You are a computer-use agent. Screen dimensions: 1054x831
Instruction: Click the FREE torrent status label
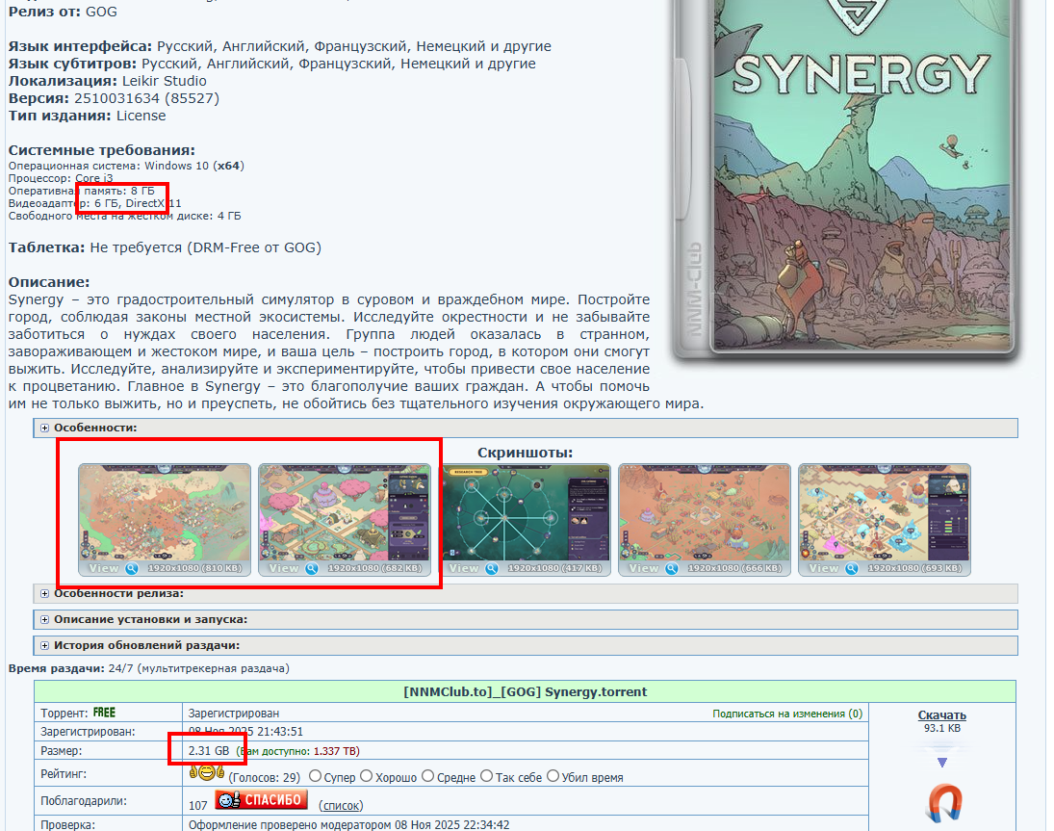coord(104,713)
